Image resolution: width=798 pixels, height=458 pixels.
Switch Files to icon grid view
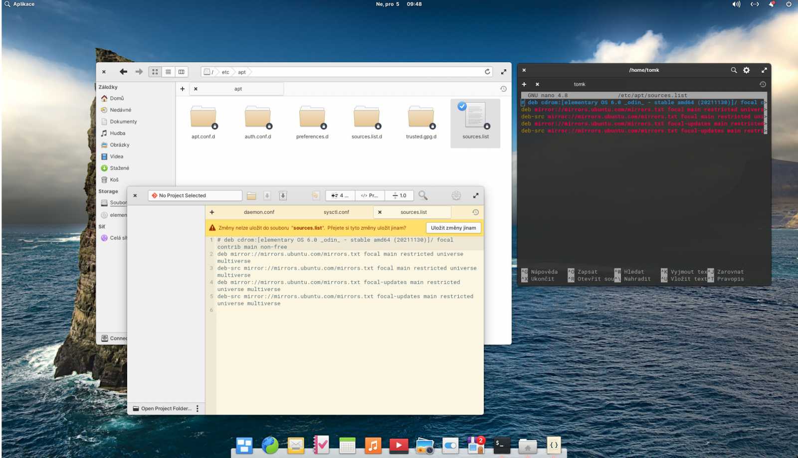[155, 72]
